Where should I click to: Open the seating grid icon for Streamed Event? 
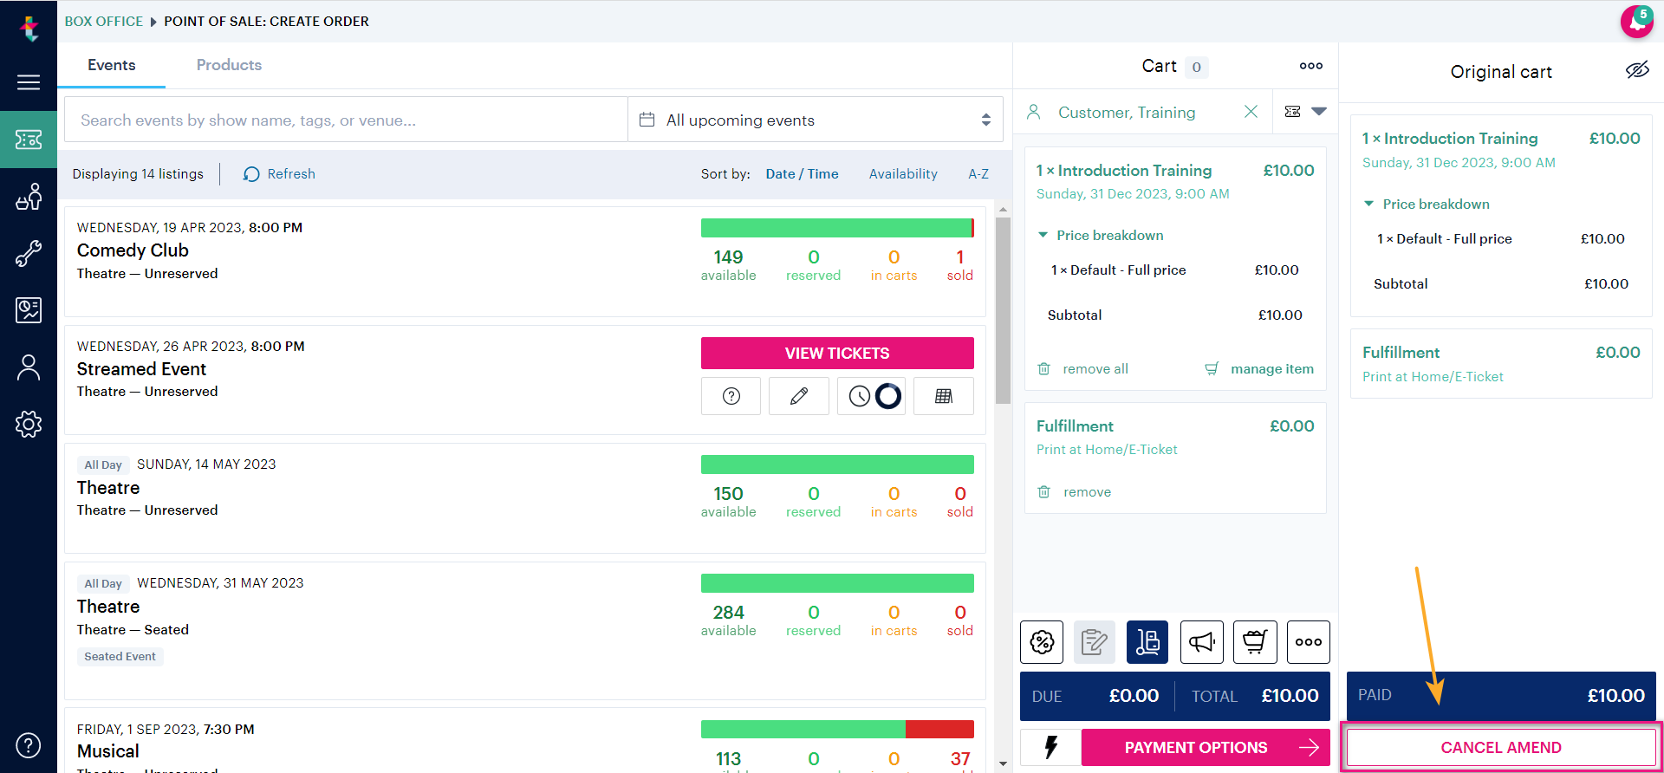[944, 396]
